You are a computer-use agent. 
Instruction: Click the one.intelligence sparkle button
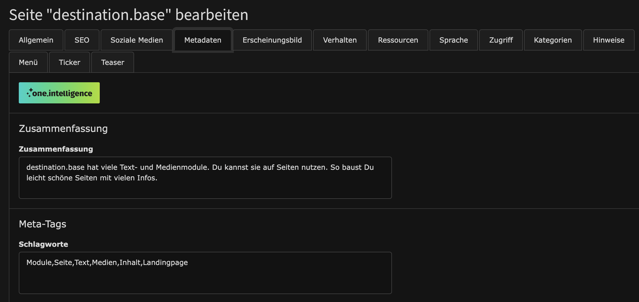[x=59, y=93]
